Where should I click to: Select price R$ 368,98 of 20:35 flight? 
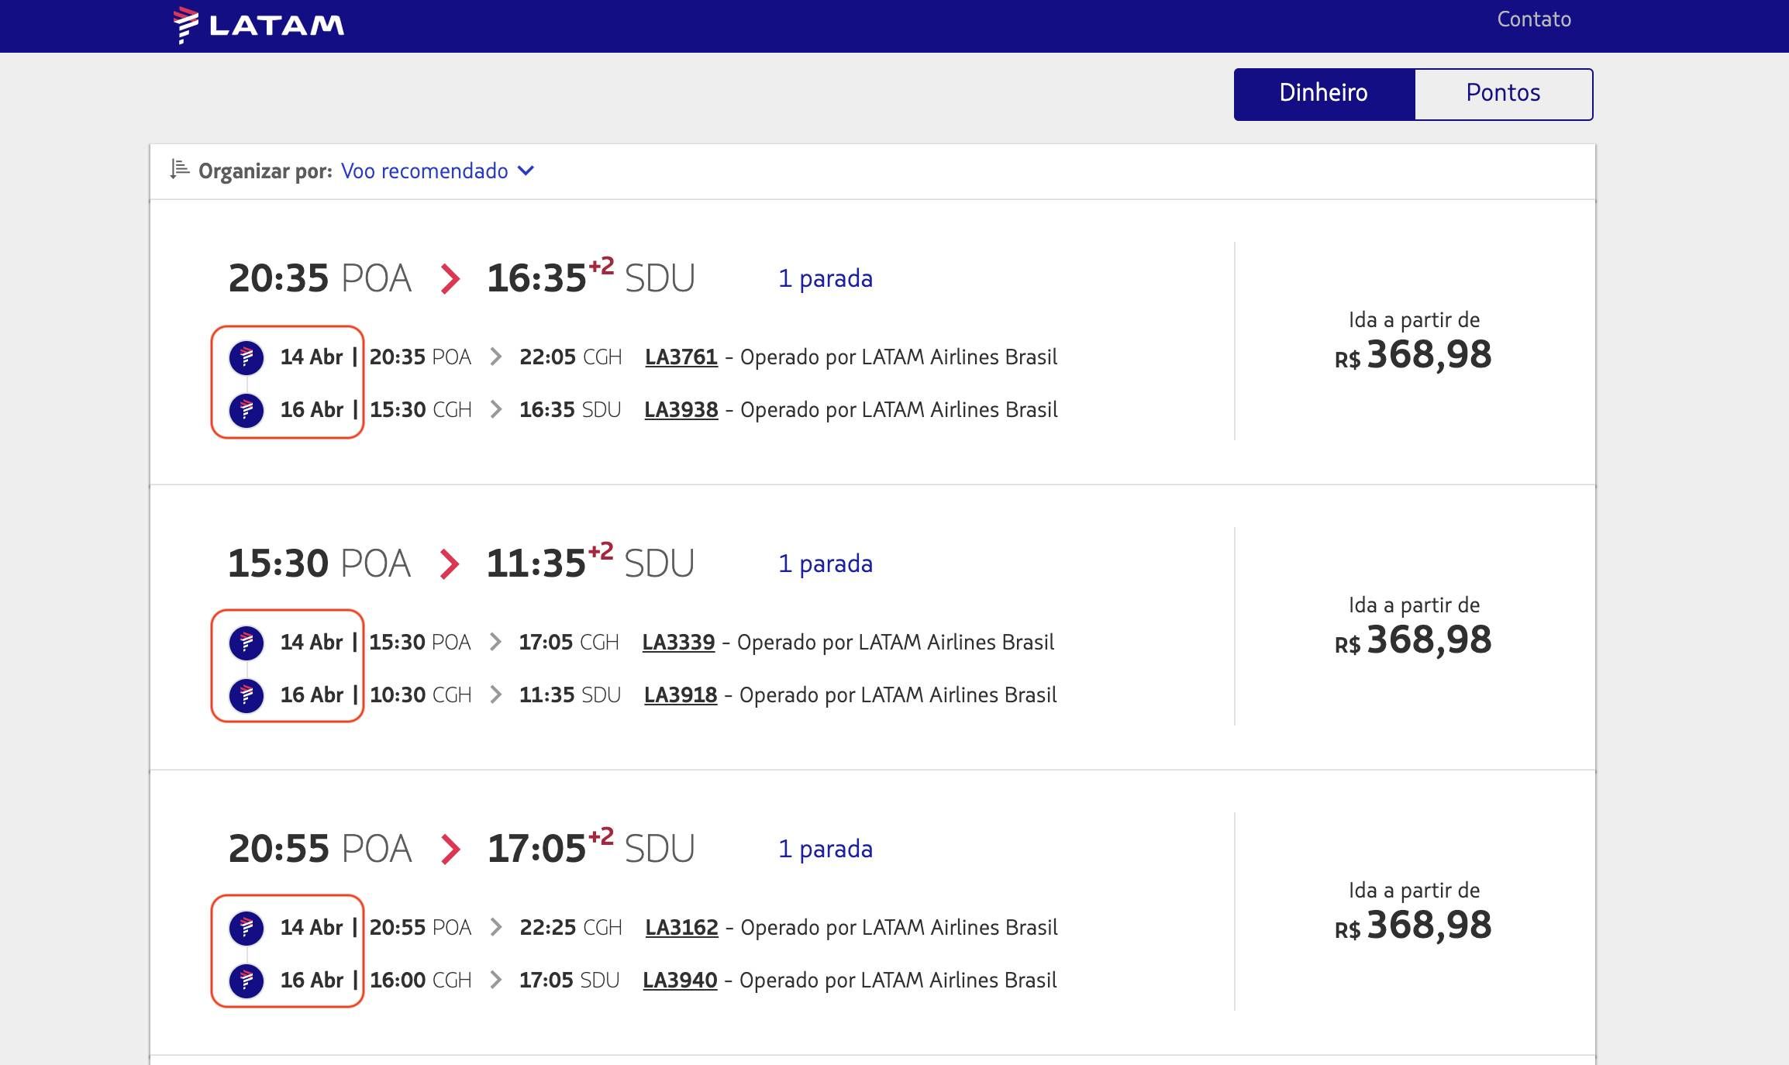1413,355
